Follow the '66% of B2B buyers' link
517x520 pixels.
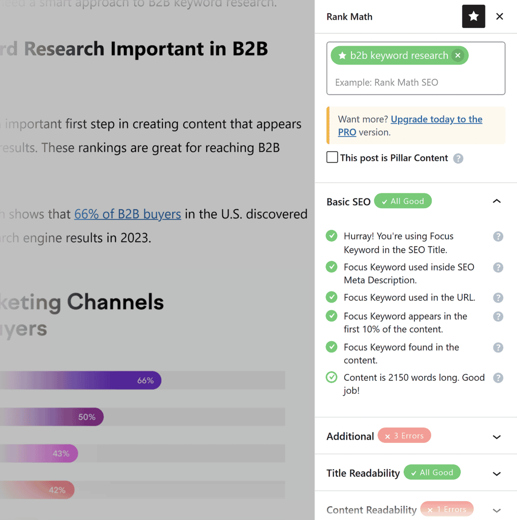point(127,214)
